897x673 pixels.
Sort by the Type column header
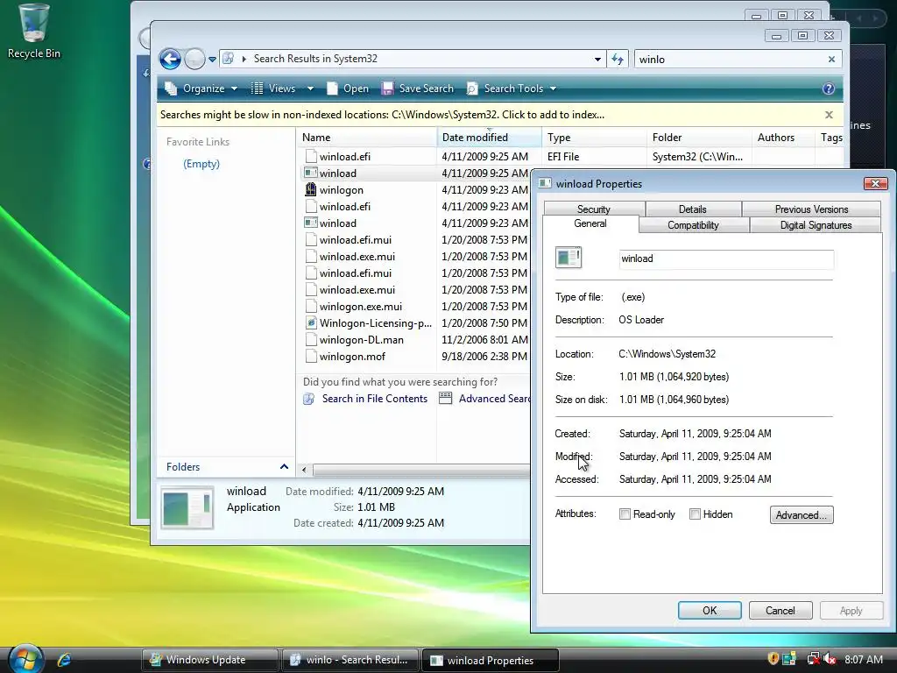click(594, 138)
